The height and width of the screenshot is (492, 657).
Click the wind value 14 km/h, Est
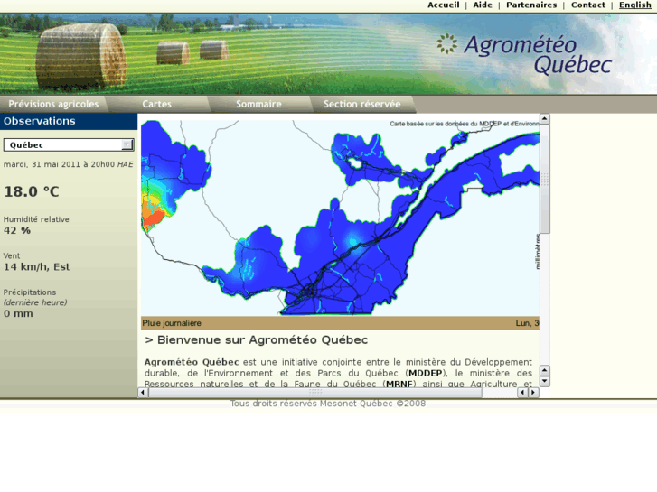pyautogui.click(x=36, y=266)
